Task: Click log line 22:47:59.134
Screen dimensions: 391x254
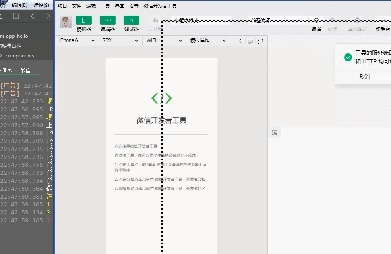Action: [27, 212]
